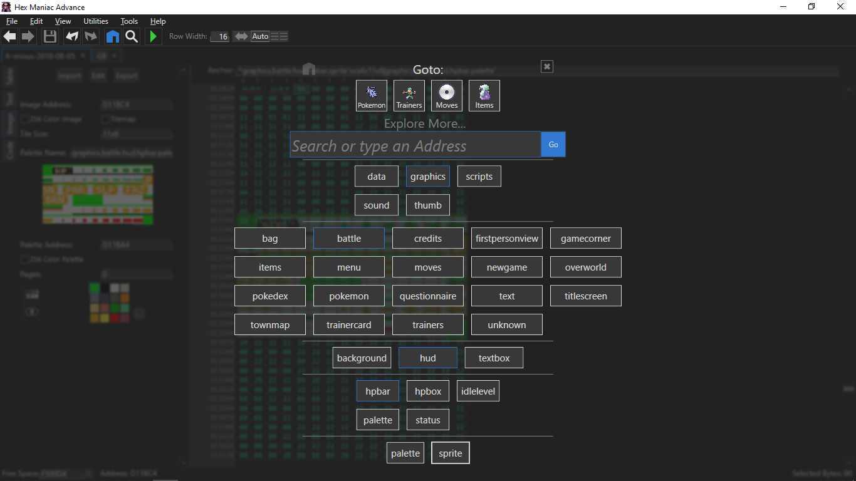Choose the scripts category button
Viewport: 856px width, 481px height.
pyautogui.click(x=479, y=177)
